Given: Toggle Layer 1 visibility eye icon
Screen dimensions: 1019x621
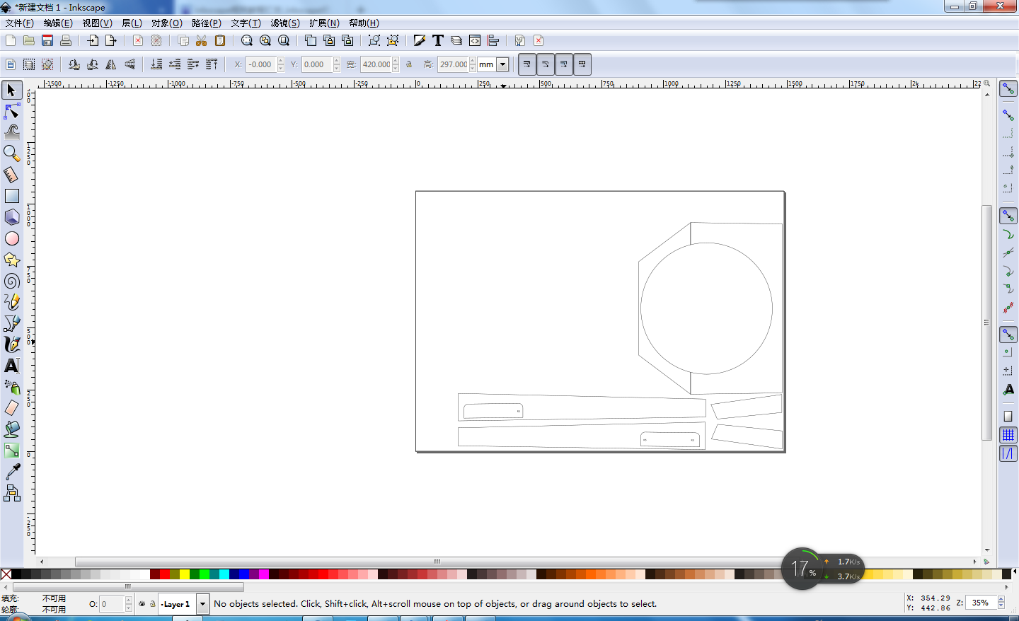Looking at the screenshot, I should (142, 604).
